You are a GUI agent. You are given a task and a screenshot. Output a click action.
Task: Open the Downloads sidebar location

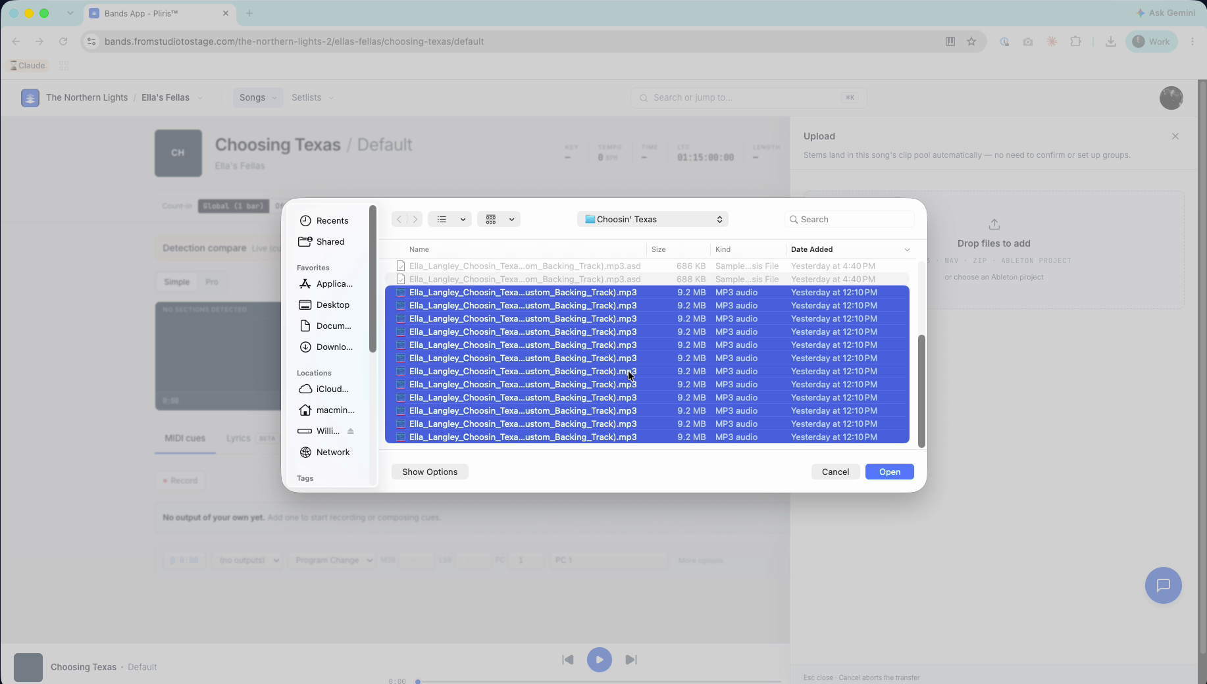326,347
